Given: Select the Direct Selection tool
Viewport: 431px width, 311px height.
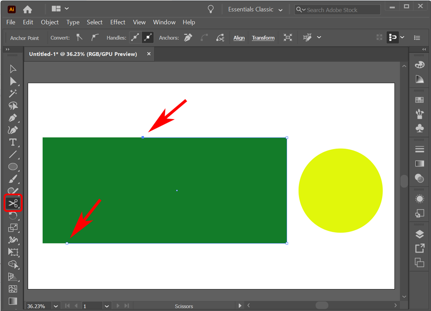Looking at the screenshot, I should 13,82.
